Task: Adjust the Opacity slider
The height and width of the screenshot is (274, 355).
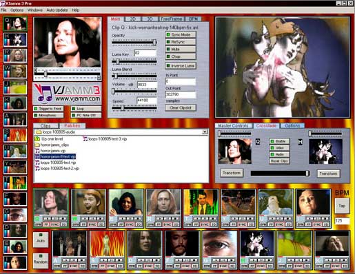Action: tap(134, 42)
